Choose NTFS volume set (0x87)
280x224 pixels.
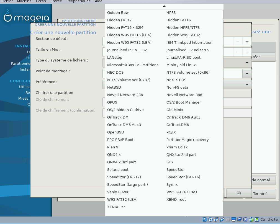[x=129, y=80]
